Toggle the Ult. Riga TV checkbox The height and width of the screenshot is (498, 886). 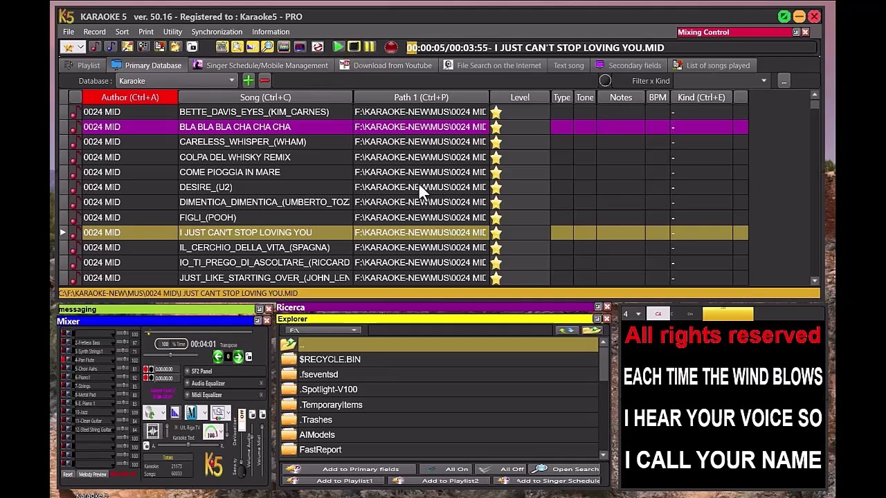point(176,427)
